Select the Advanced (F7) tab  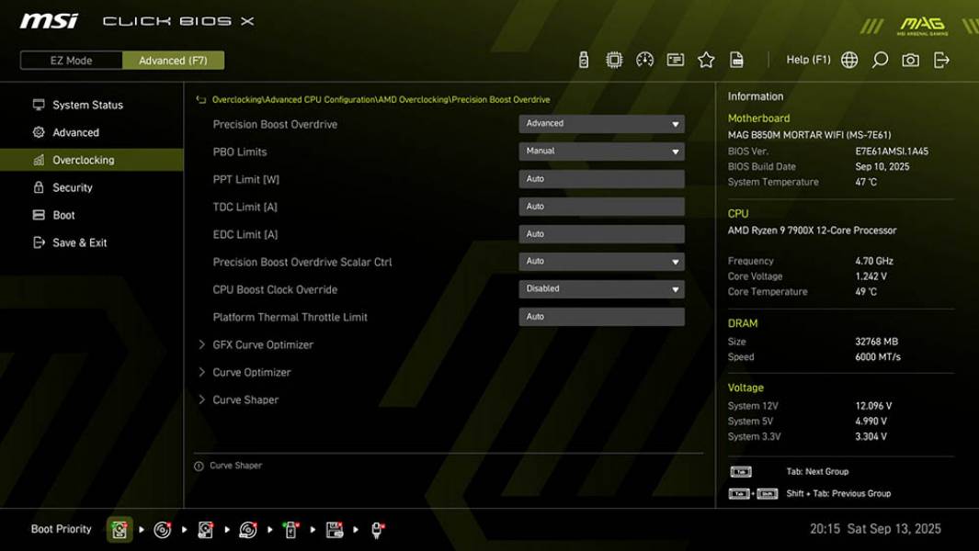pos(174,60)
